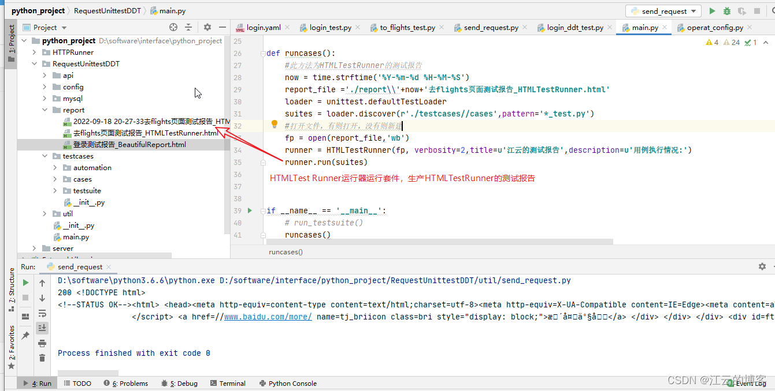Viewport: 775px width, 391px height.
Task: Expand the automation folder
Action: (x=55, y=168)
